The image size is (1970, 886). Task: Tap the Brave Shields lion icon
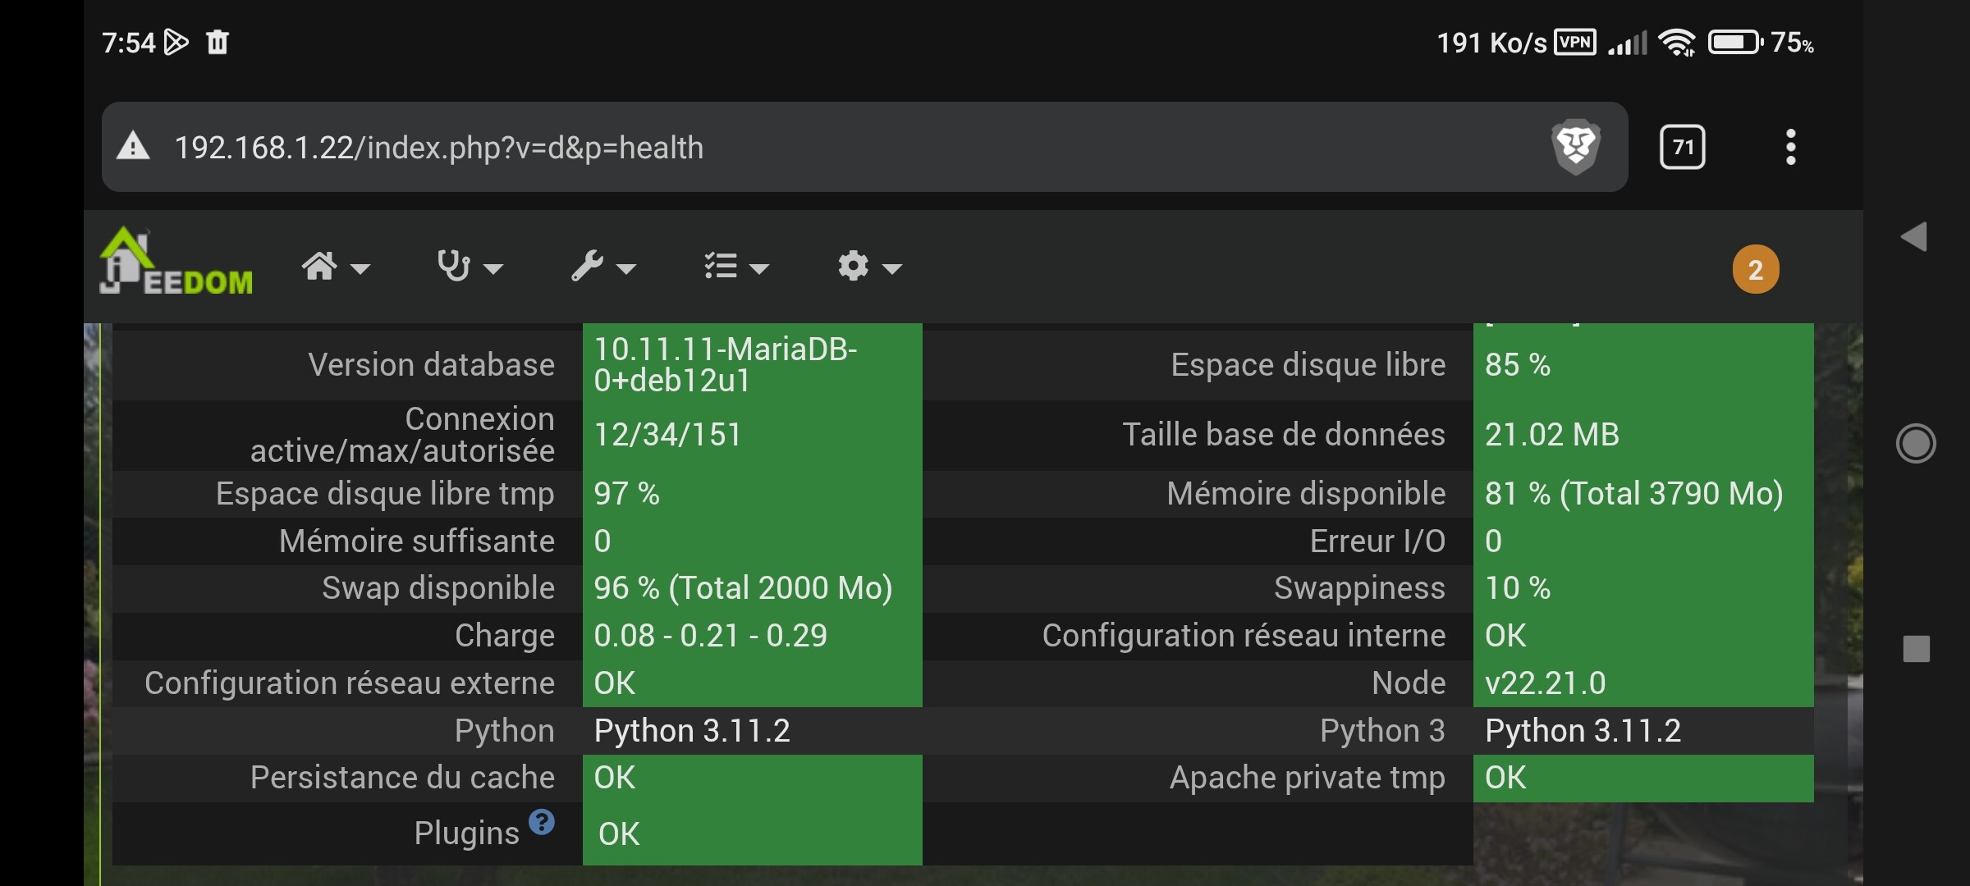[1575, 147]
